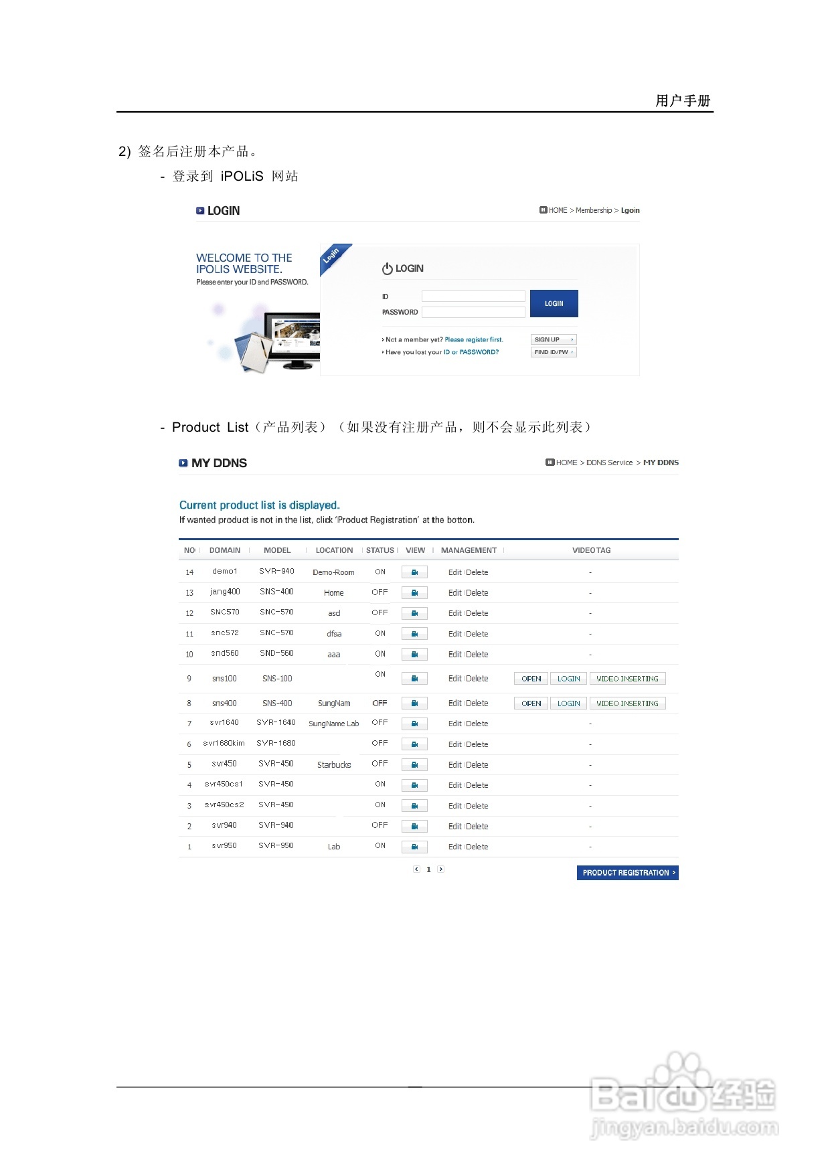The height and width of the screenshot is (1174, 830).
Task: Click the FIND ID/PW button
Action: click(554, 352)
